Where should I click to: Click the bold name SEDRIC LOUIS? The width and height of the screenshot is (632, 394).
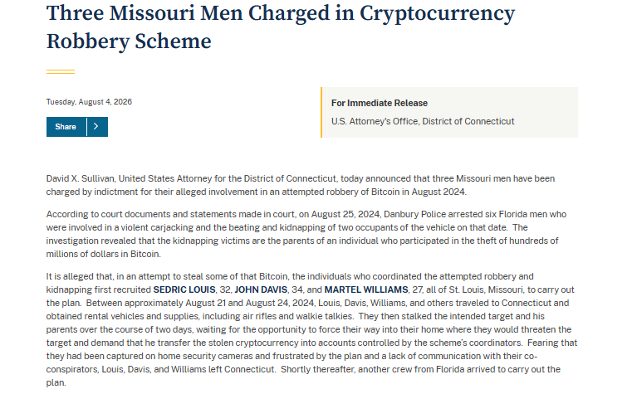click(x=184, y=289)
